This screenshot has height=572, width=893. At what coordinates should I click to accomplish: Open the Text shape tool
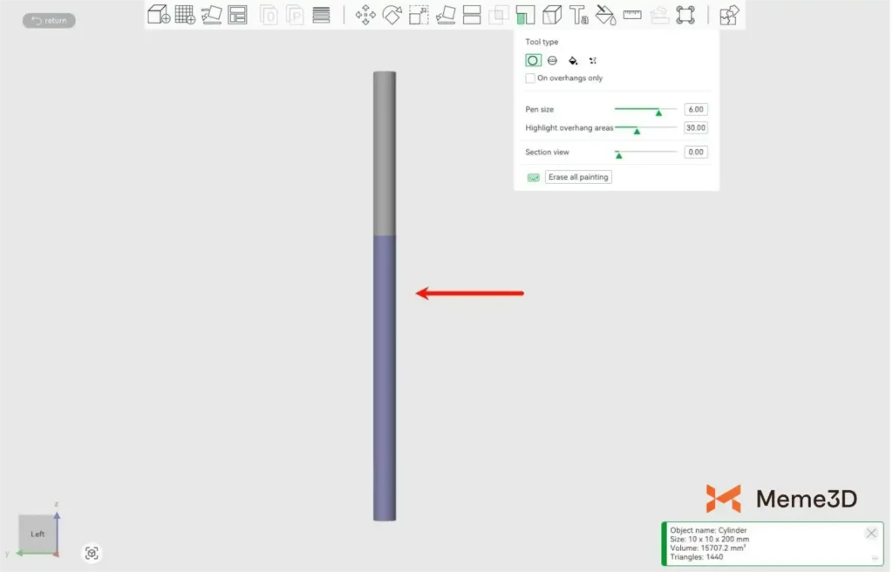pos(578,15)
